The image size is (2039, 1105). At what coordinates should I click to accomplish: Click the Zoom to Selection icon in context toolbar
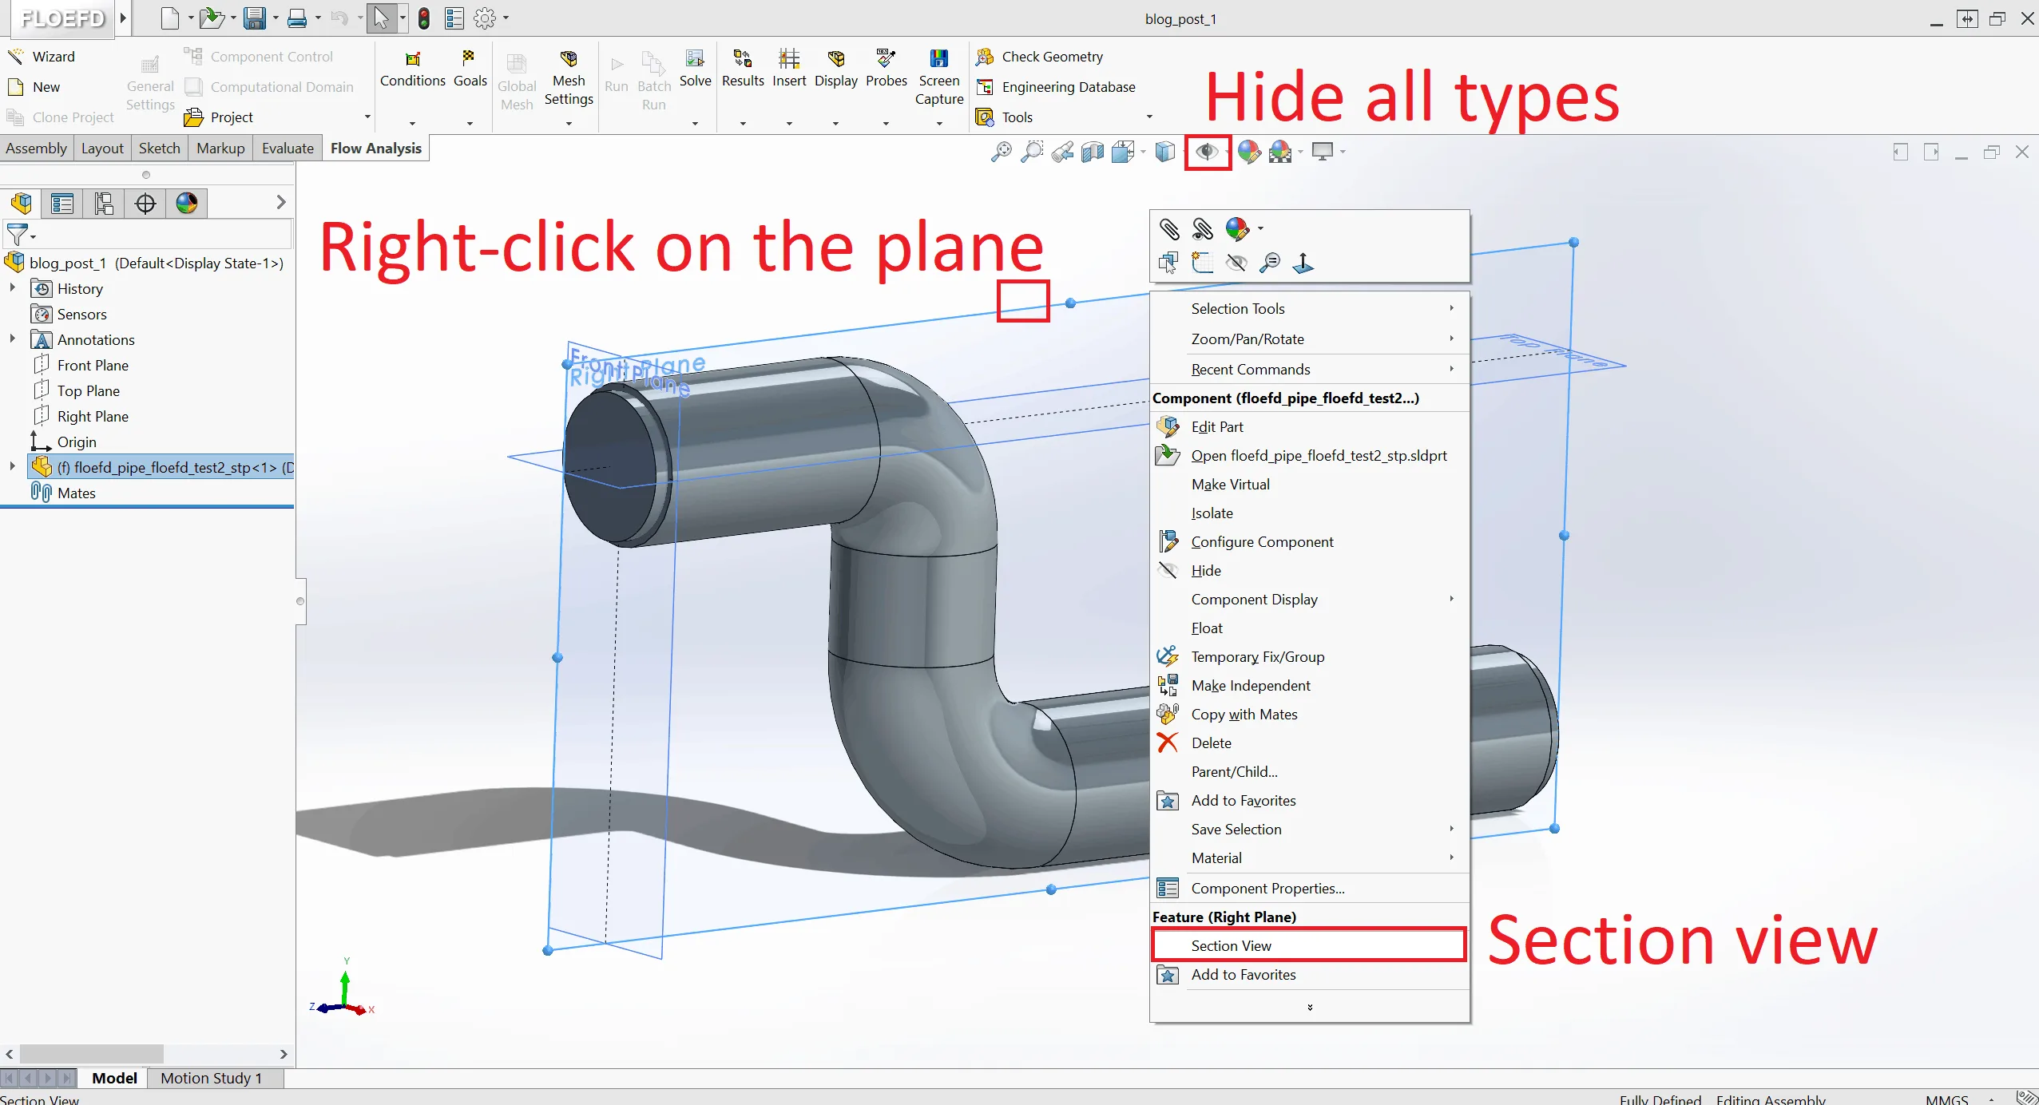1269,263
